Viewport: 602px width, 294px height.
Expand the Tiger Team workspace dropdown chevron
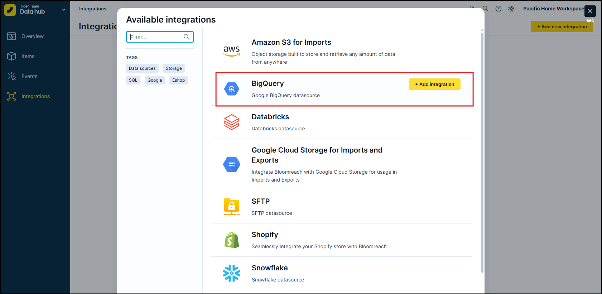[64, 10]
